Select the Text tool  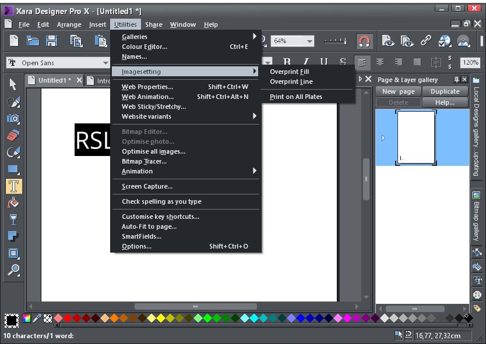pyautogui.click(x=13, y=186)
